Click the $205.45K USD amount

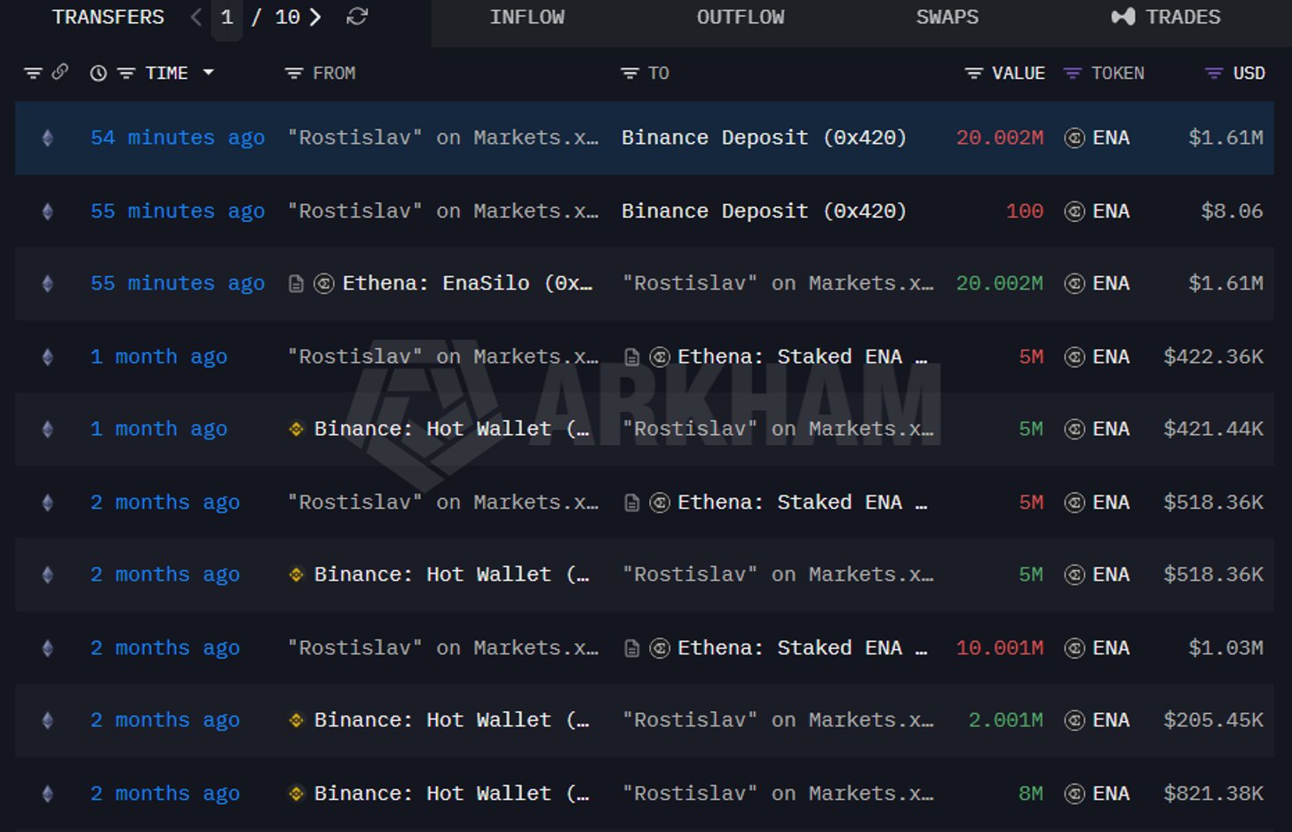[x=1214, y=720]
